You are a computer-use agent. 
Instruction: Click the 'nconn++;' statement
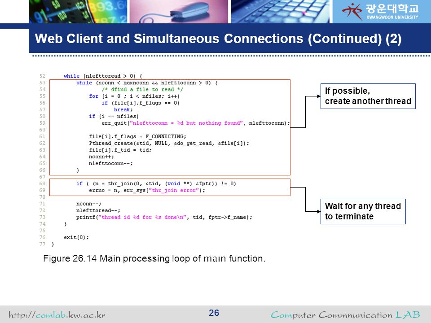pyautogui.click(x=101, y=157)
